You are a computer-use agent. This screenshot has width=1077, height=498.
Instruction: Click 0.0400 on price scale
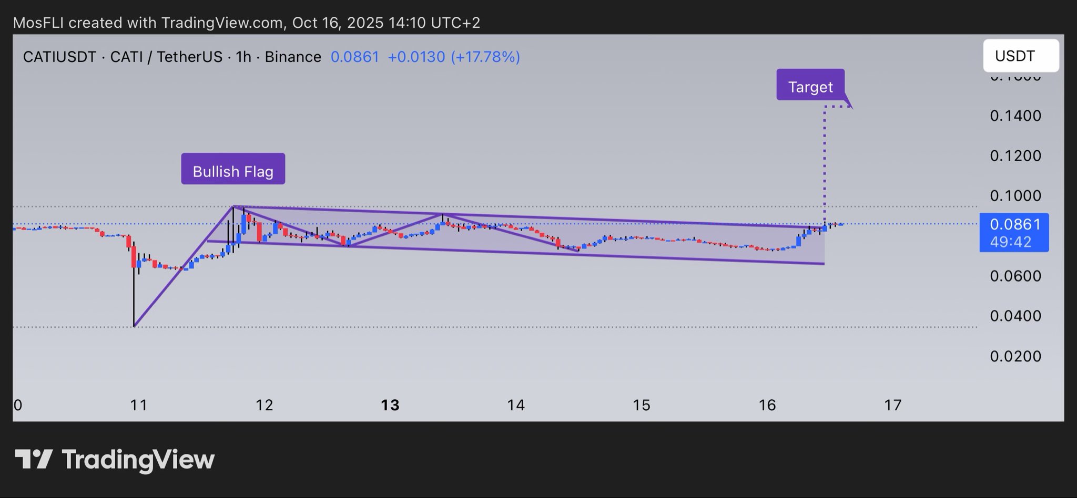1015,316
